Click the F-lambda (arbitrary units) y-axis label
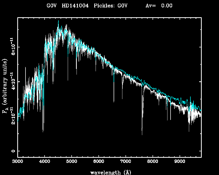The height and width of the screenshot is (175, 219). coord(5,86)
